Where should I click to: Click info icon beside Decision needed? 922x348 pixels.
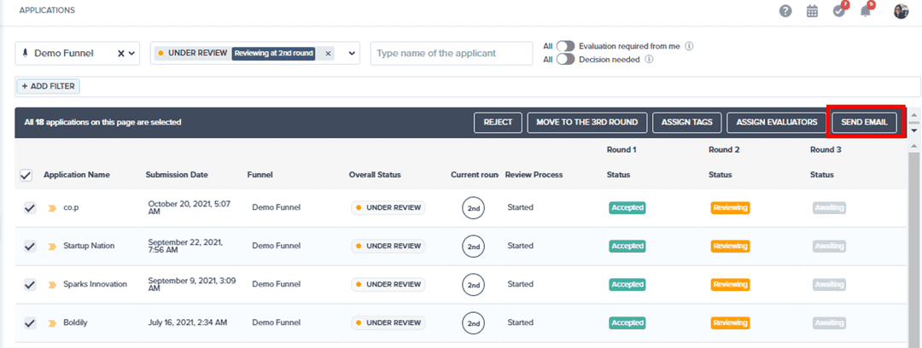(650, 60)
